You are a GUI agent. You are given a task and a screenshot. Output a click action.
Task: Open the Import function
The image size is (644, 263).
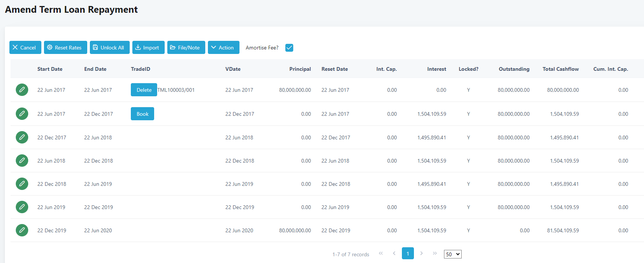coord(148,48)
